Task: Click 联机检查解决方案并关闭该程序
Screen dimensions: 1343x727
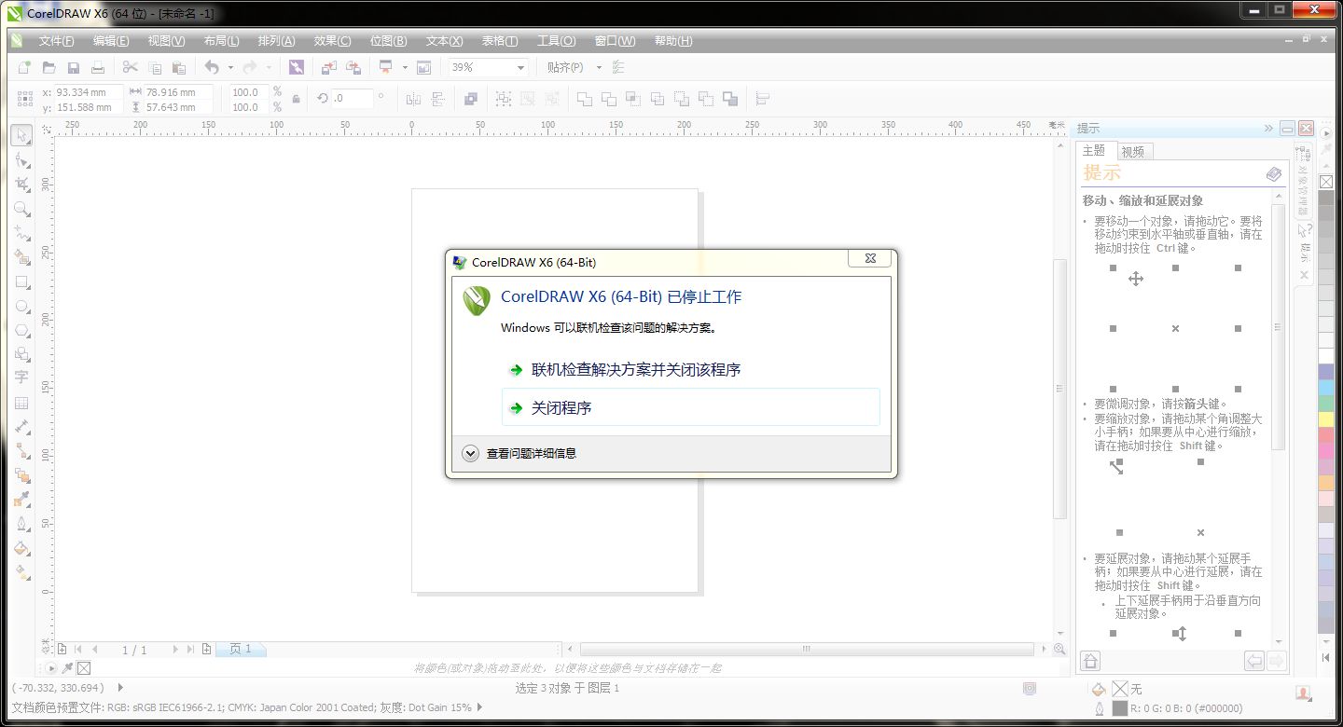Action: [x=690, y=370]
